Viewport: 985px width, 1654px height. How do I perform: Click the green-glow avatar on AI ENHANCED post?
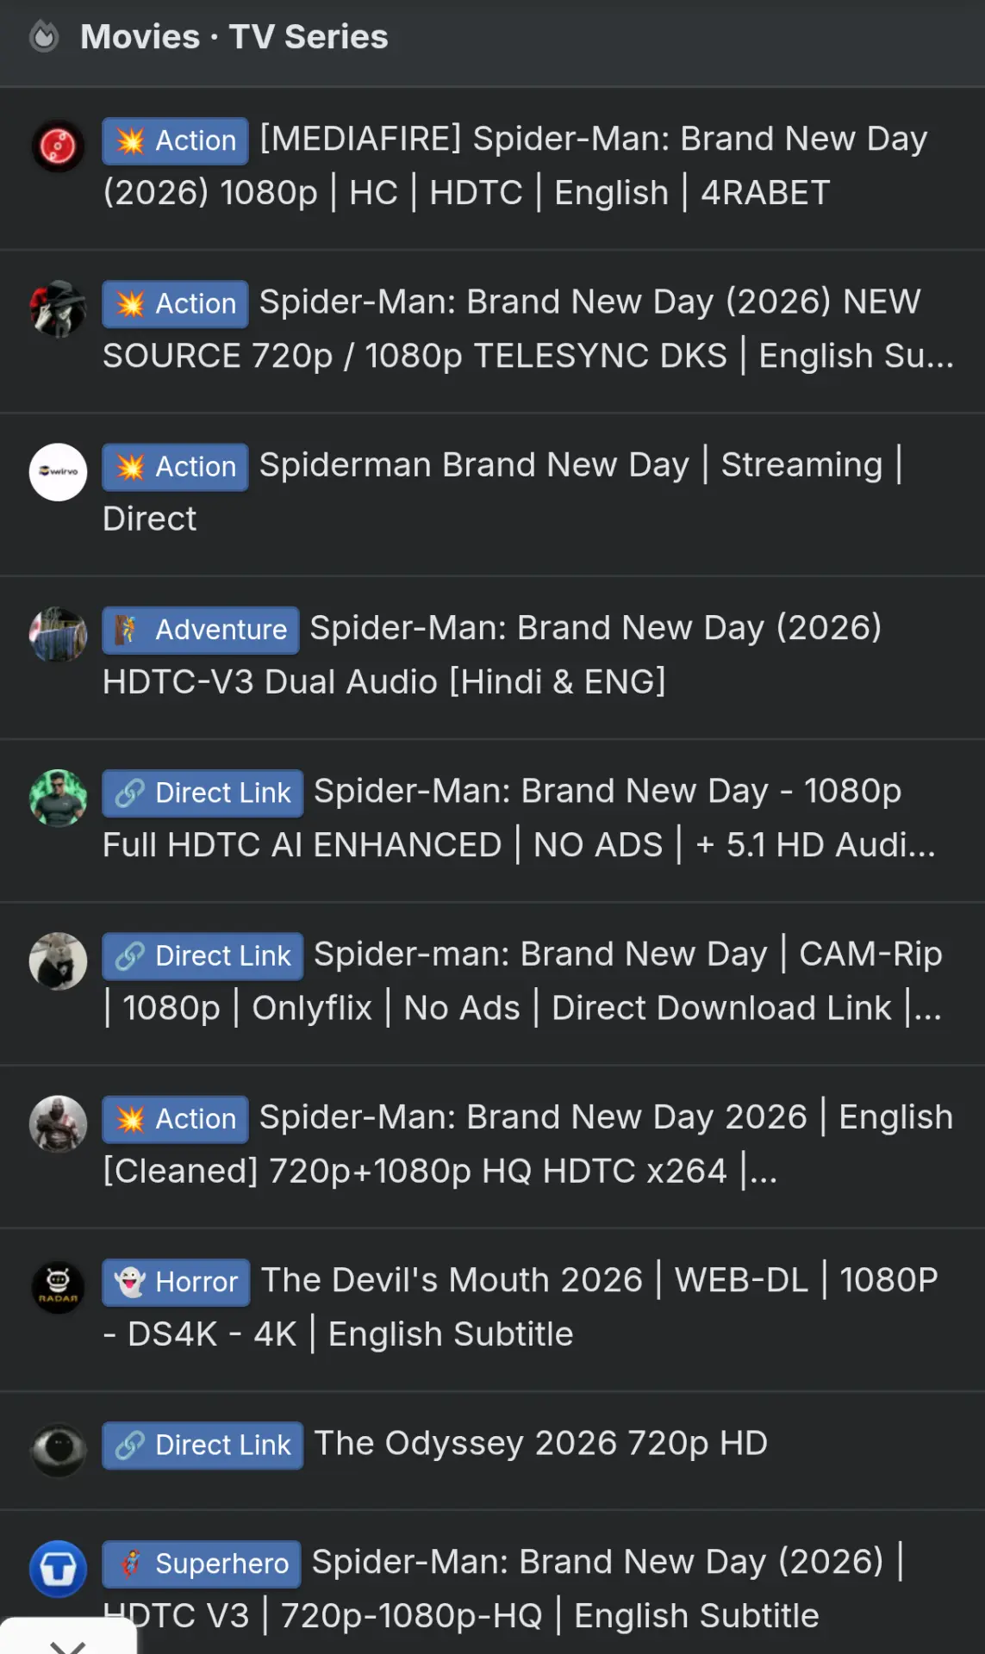click(x=58, y=799)
